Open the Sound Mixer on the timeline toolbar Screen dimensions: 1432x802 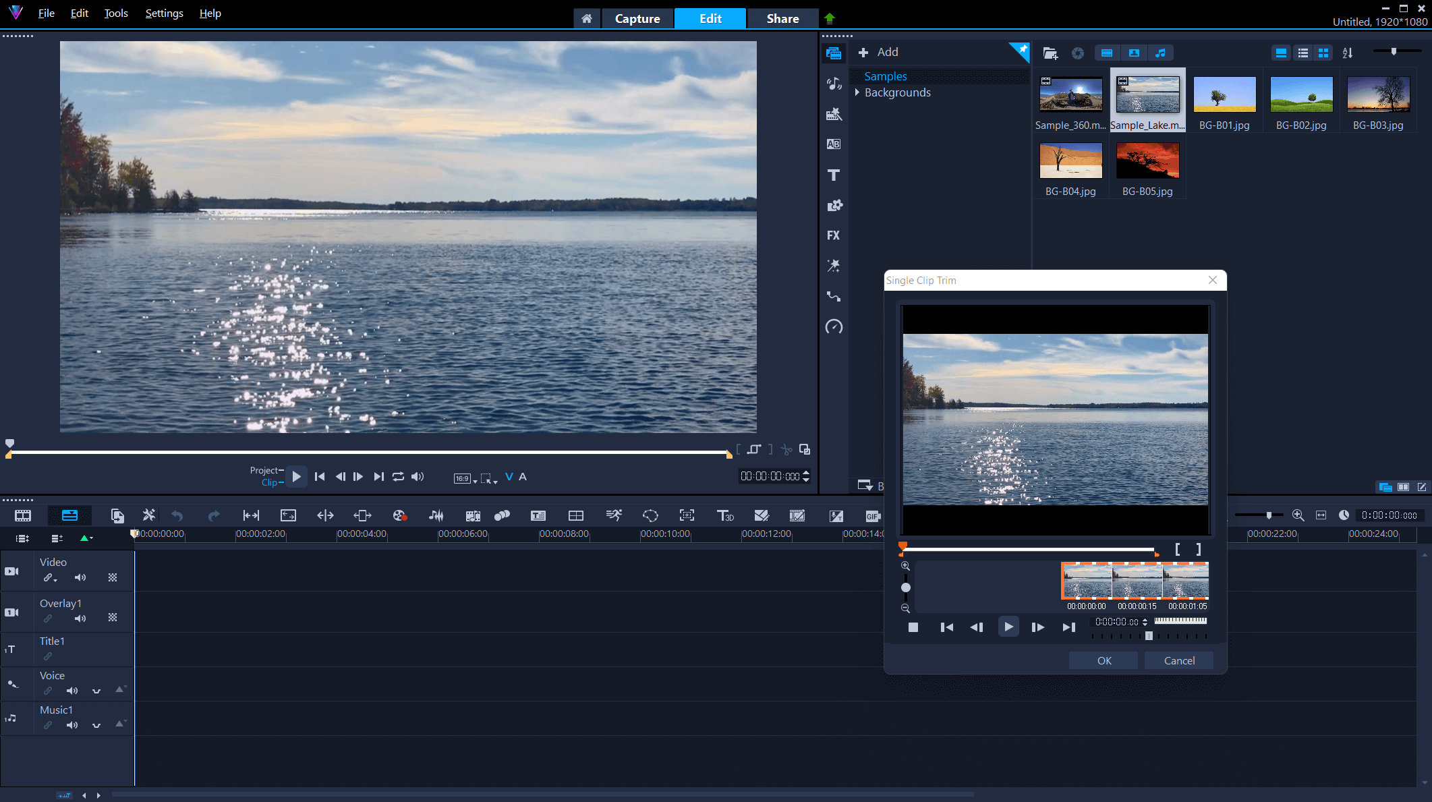(x=436, y=515)
